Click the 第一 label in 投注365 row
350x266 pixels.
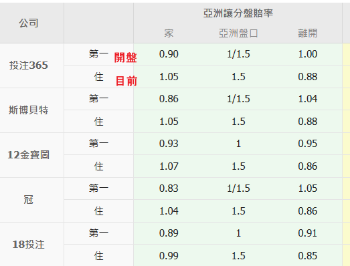98,54
